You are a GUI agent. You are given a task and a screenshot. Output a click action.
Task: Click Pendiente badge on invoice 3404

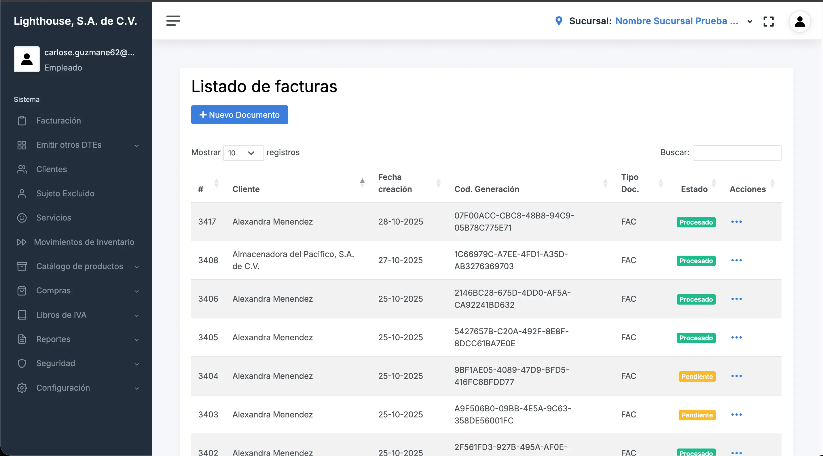point(697,377)
